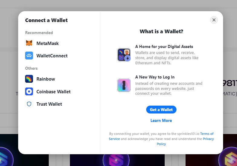Choose the Coinbase Wallet text label
Screen dimensions: 237x166
coord(54,91)
